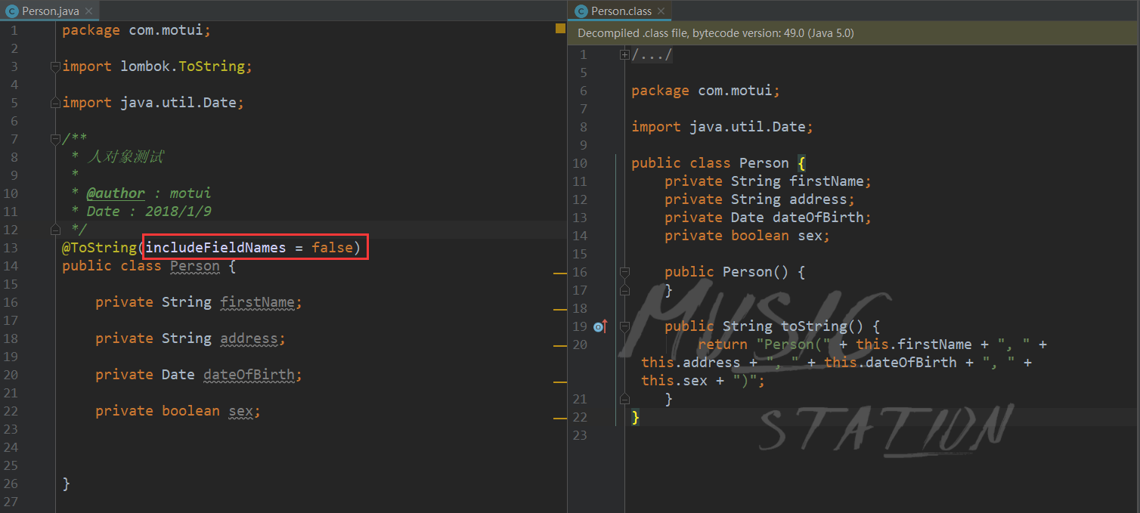Click warning stripe mark beside firstName line

560,310
